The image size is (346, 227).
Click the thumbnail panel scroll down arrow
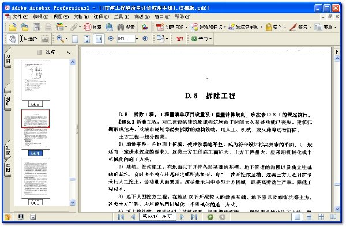(x=73, y=203)
